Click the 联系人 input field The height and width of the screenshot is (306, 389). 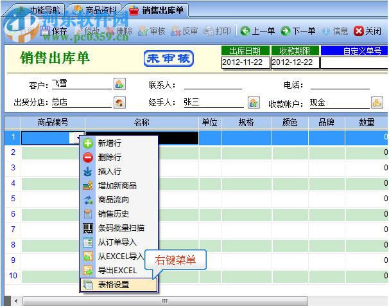[x=213, y=84]
